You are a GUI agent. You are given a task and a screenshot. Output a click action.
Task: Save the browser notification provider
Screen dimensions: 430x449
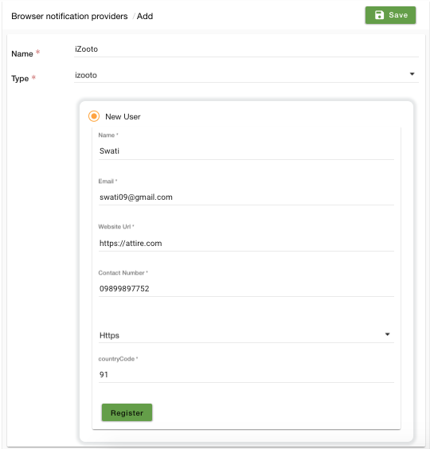[390, 15]
